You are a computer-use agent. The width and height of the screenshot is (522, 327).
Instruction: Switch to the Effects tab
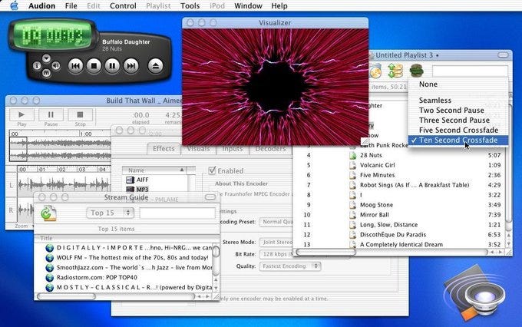point(164,148)
